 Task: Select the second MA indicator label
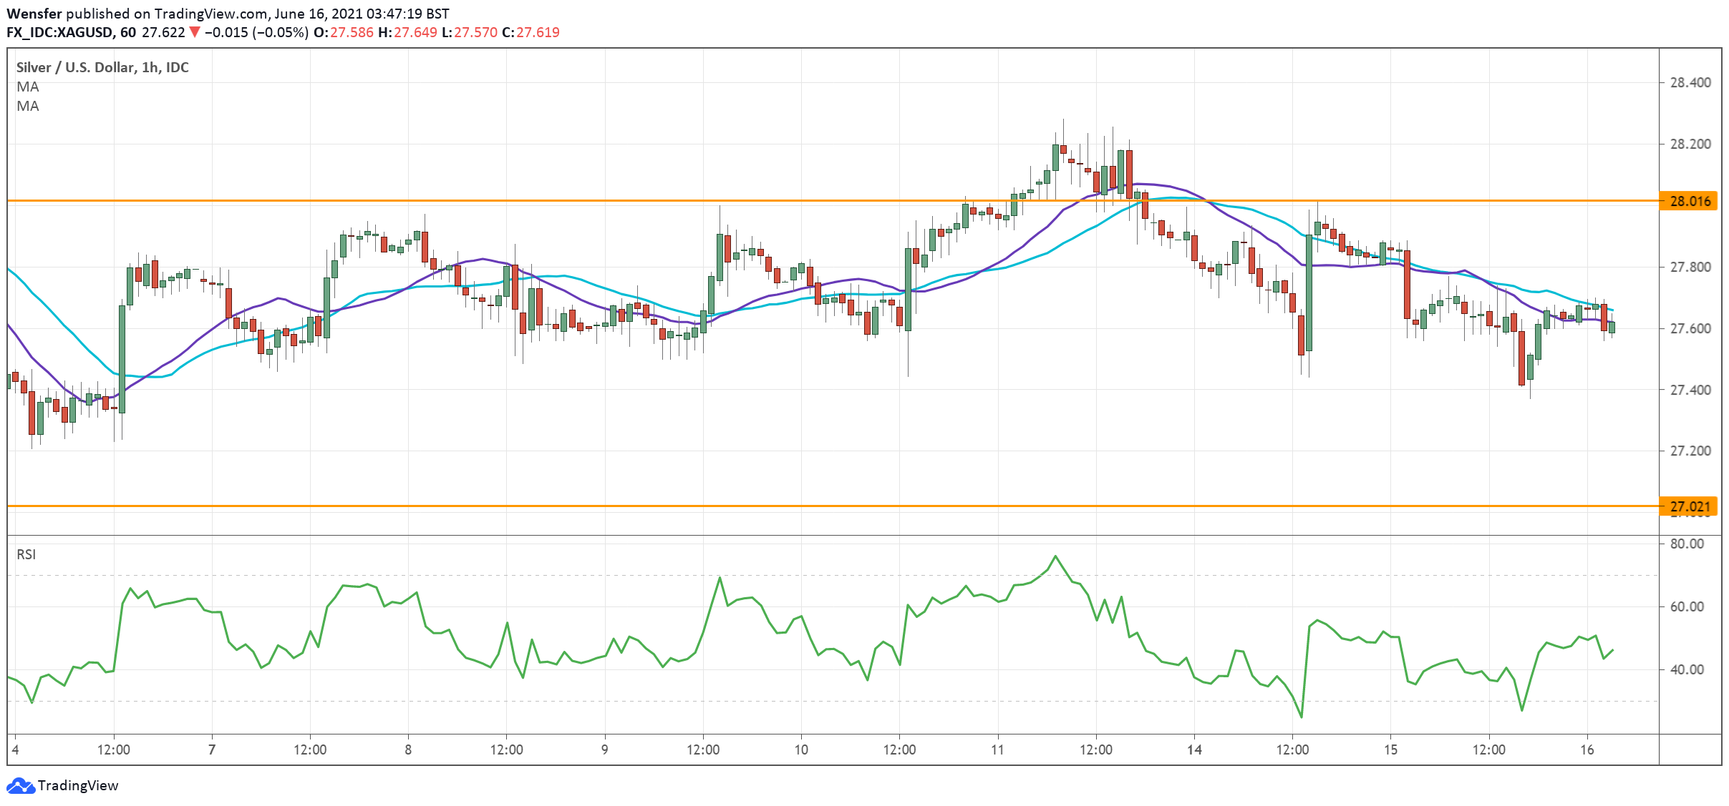[x=28, y=106]
